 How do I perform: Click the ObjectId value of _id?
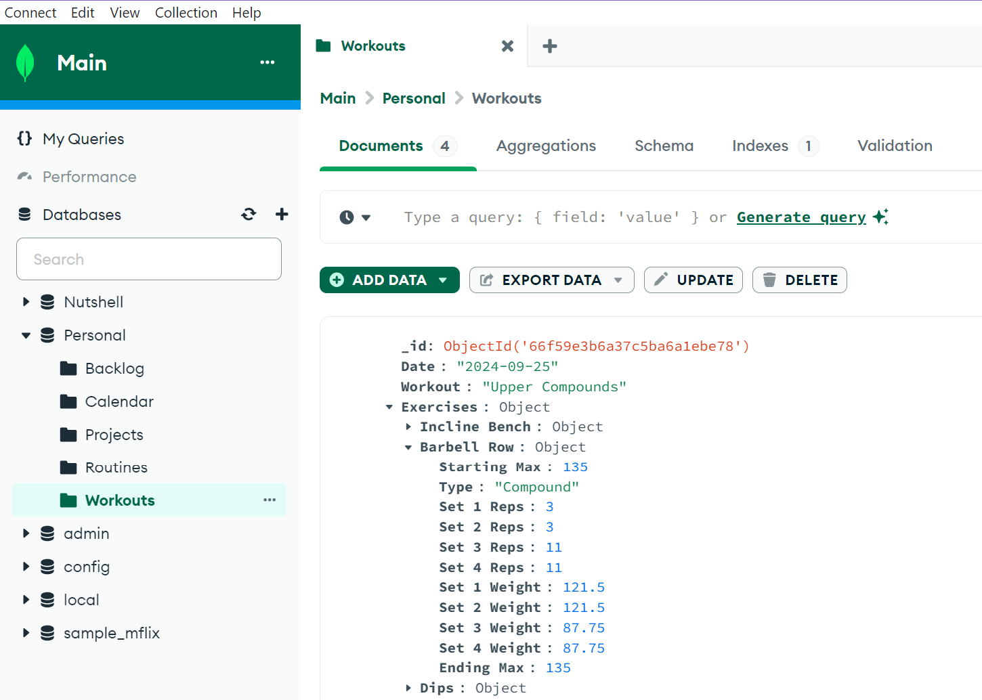[x=596, y=346]
